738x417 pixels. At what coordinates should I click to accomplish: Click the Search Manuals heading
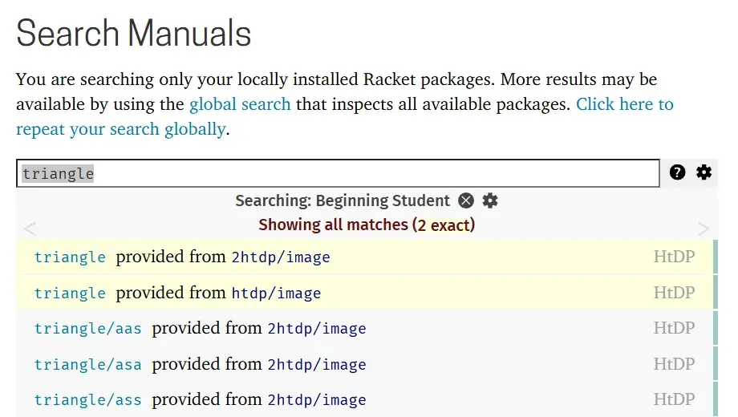point(134,34)
